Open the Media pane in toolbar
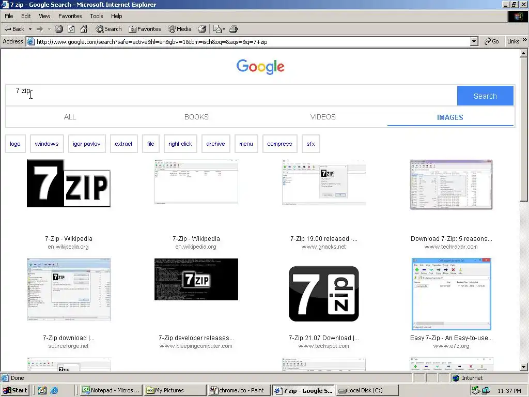529x397 pixels. point(180,29)
